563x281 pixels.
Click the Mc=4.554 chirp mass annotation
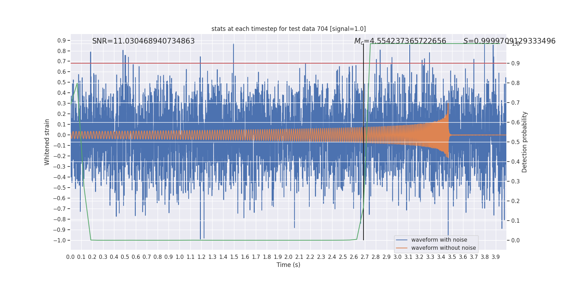point(400,41)
